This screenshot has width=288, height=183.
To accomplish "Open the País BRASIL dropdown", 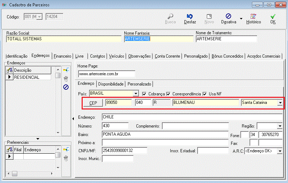I will [136, 93].
